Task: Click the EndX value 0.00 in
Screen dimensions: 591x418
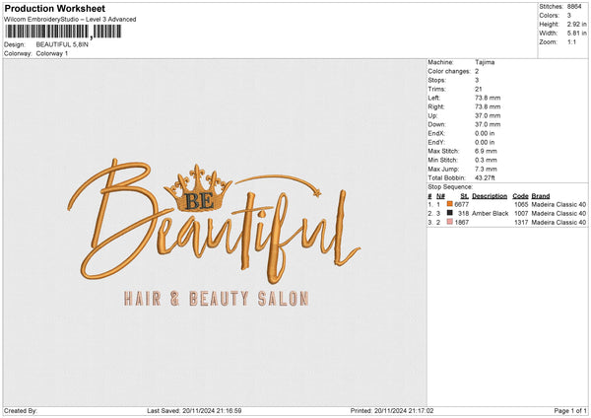Action: click(x=485, y=133)
